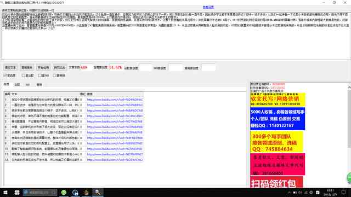This screenshot has width=351, height=197.
Task: Open the blue browser icon in taskbar
Action: click(75, 192)
